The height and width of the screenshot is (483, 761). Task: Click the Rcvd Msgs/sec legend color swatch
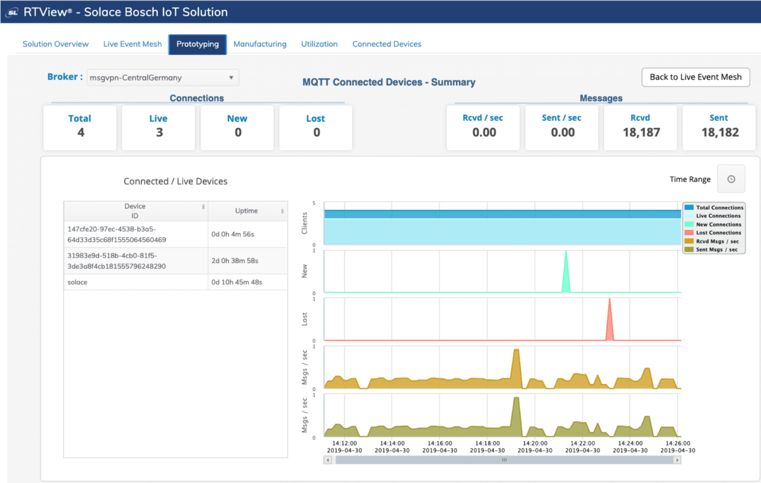pyautogui.click(x=689, y=241)
